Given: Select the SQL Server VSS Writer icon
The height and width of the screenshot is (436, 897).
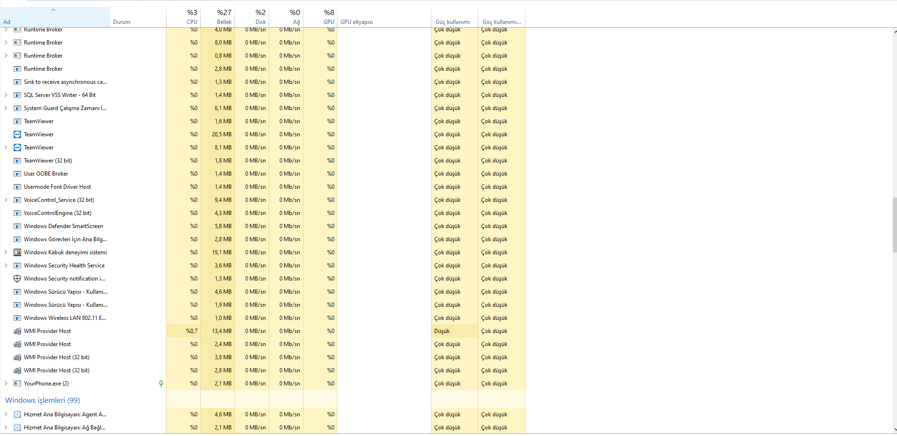Looking at the screenshot, I should coord(17,95).
